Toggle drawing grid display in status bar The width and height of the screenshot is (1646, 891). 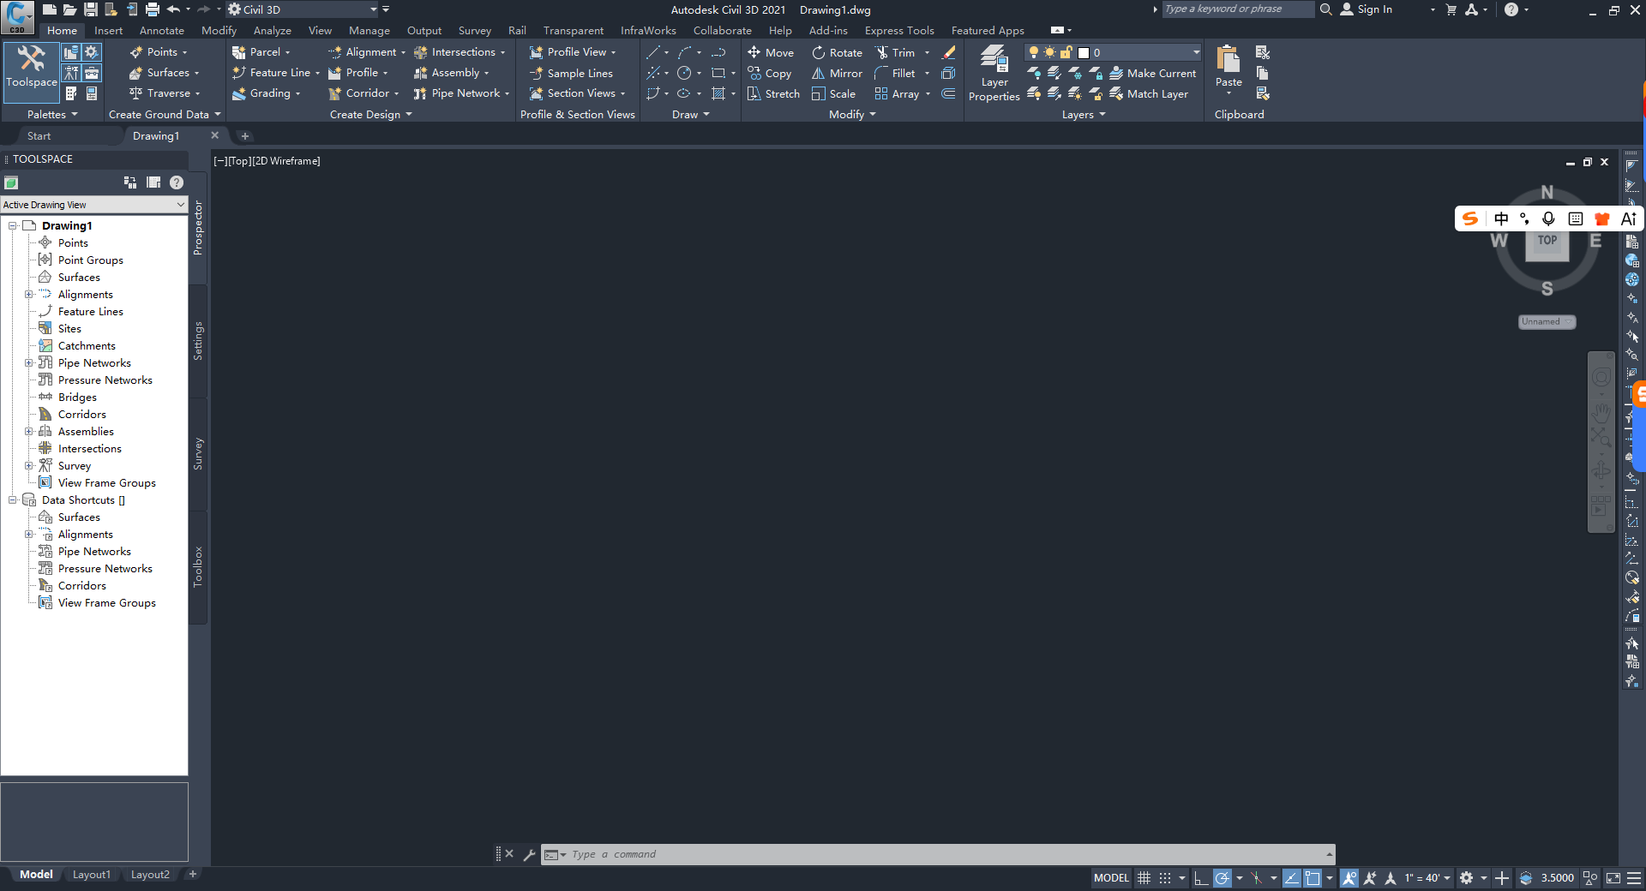pos(1144,878)
